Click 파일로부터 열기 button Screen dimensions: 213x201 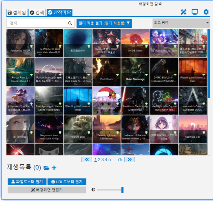[27, 182]
